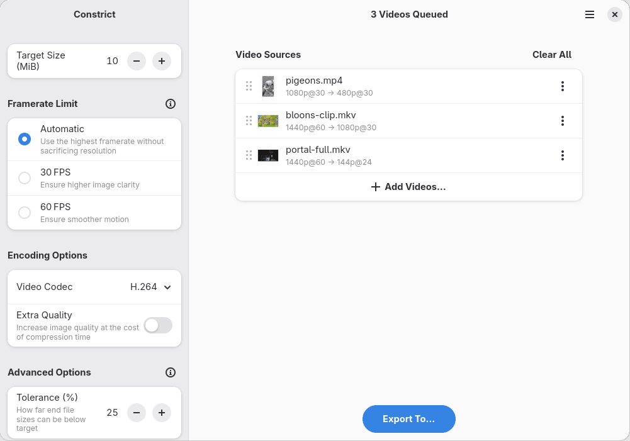Grab drag handle of portal-full.mkv row
This screenshot has width=630, height=441.
tap(249, 155)
